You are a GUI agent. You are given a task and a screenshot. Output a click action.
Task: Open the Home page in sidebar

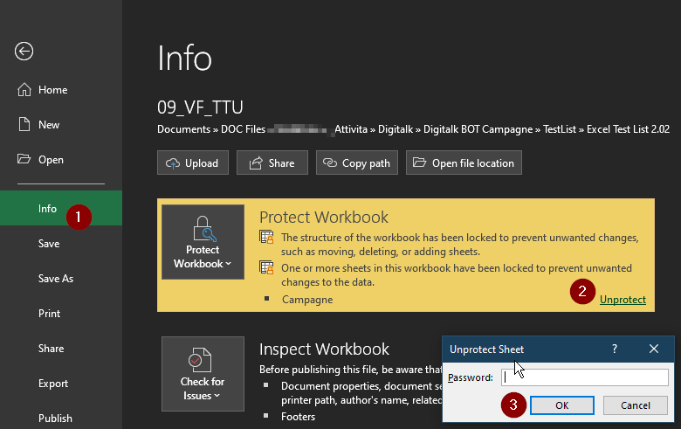tap(52, 90)
